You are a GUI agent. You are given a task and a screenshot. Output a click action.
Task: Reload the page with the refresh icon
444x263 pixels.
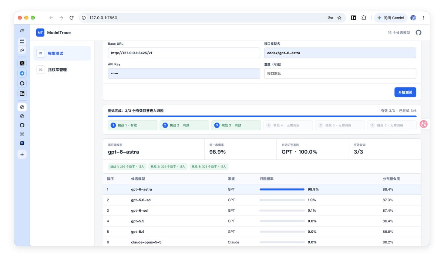click(71, 18)
